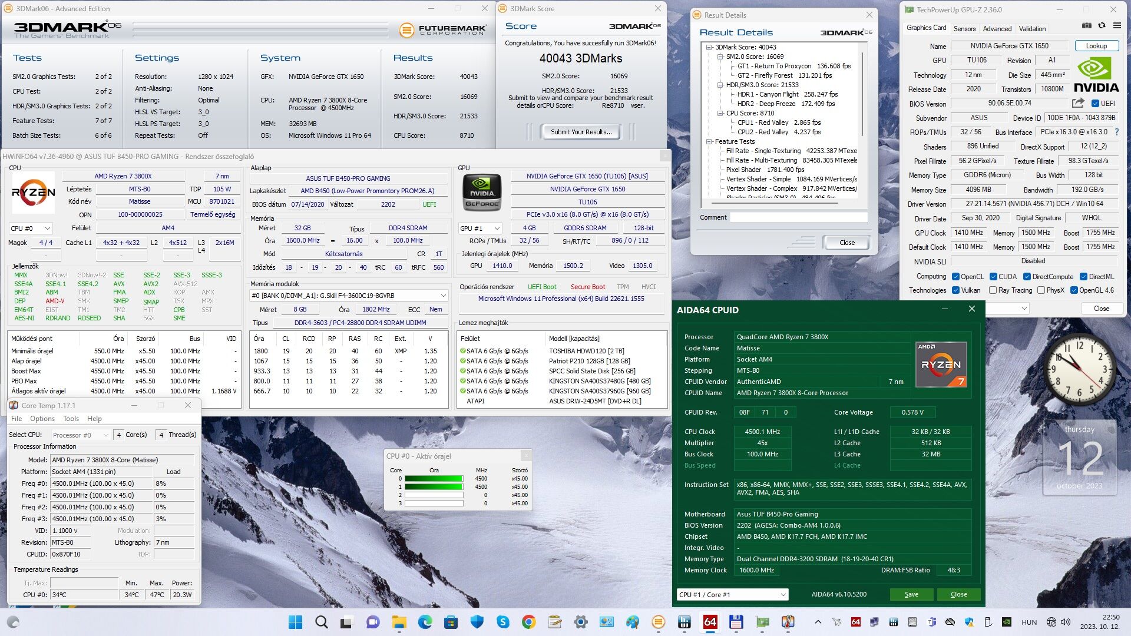Open GPU #1 dropdown in HWiNFO
The image size is (1131, 636).
click(x=480, y=228)
